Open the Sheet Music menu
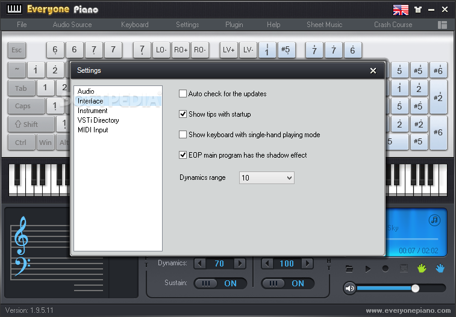 coord(324,25)
